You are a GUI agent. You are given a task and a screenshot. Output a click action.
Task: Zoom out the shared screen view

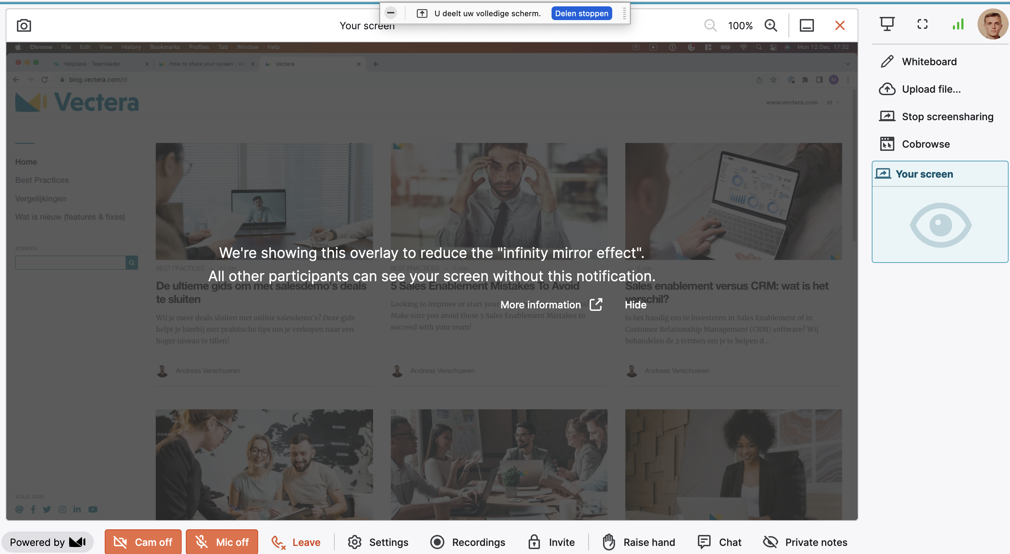710,25
